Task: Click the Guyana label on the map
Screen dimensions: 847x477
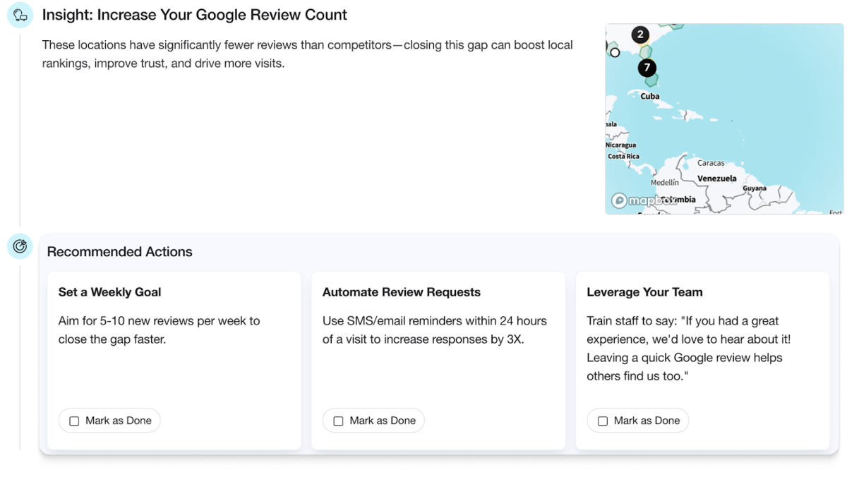Action: 754,188
